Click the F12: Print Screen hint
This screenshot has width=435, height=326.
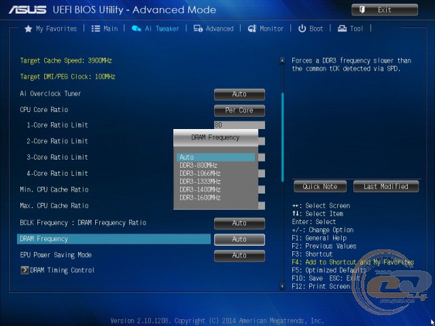tap(321, 287)
